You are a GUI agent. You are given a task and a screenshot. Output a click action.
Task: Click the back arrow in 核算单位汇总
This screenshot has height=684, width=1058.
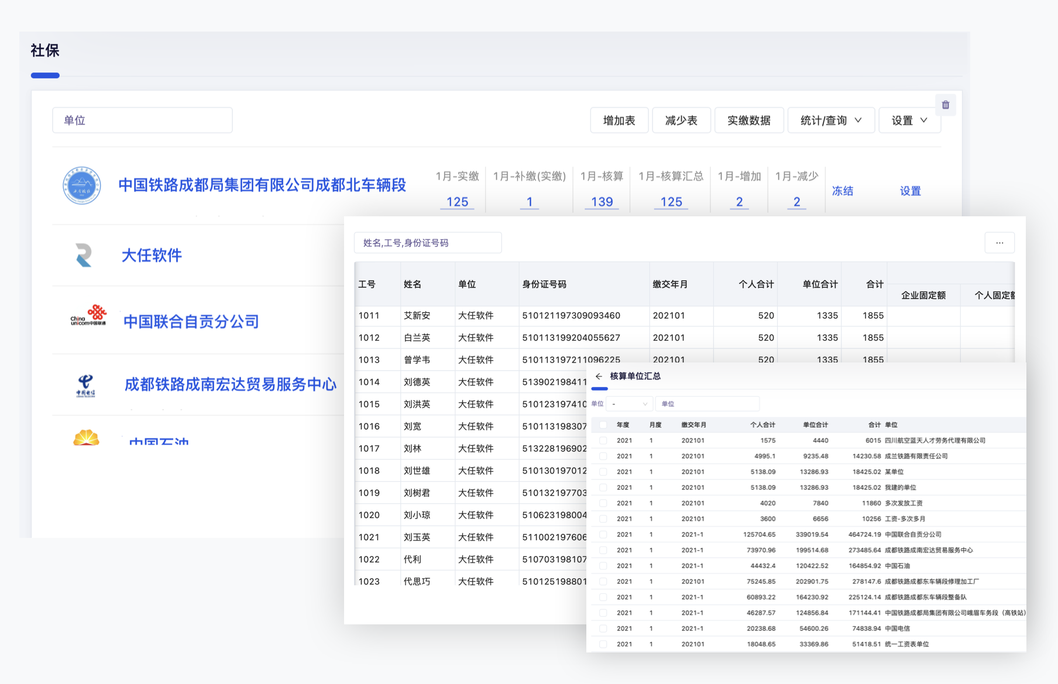[599, 376]
